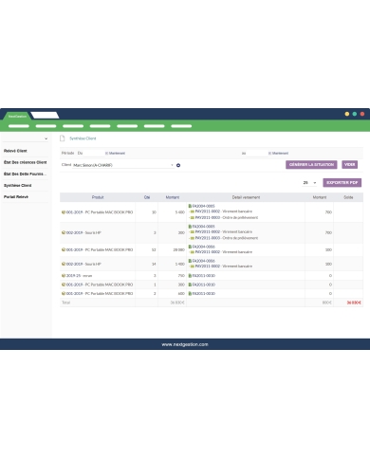The width and height of the screenshot is (370, 459).
Task: Click the Qté column header
Action: [x=147, y=197]
